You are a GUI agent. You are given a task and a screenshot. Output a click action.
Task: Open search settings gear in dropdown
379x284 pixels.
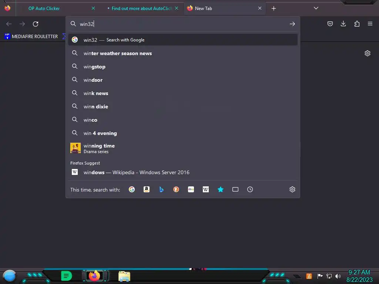(x=292, y=190)
